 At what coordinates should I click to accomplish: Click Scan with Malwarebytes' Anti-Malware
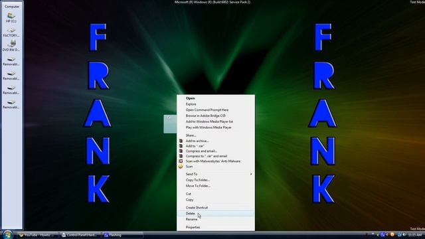click(x=215, y=161)
